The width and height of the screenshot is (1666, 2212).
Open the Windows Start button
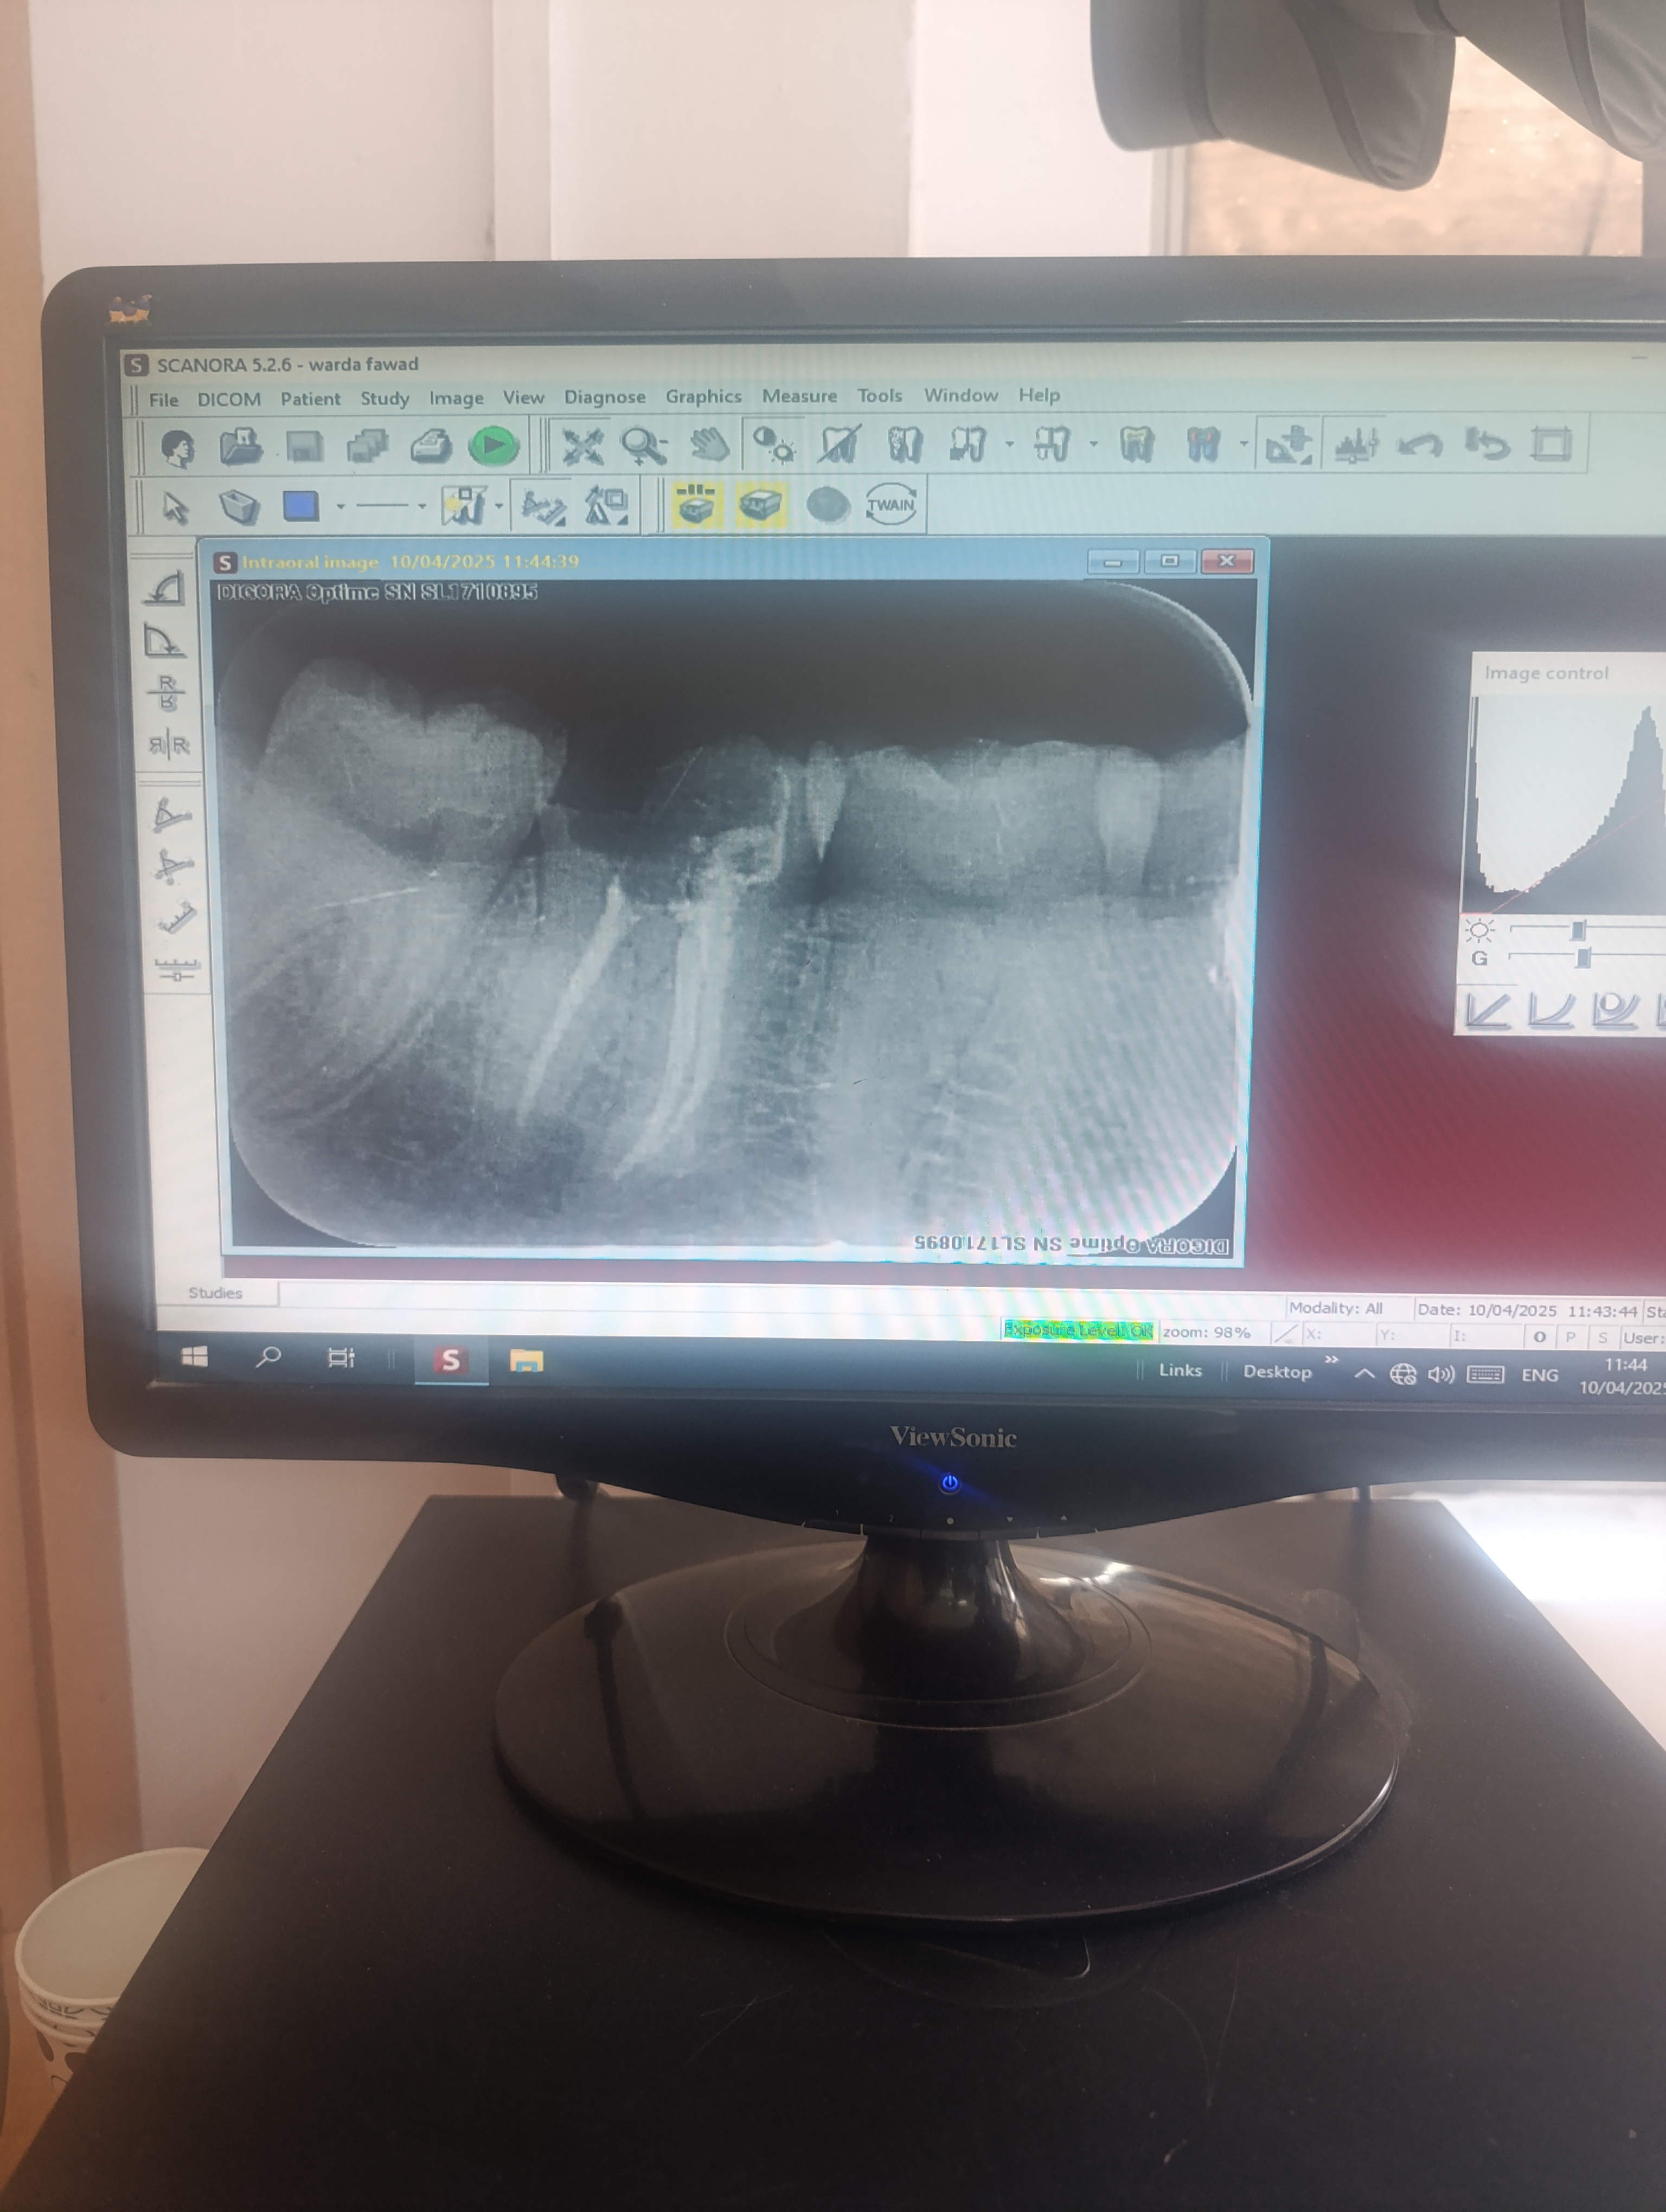tap(194, 1357)
